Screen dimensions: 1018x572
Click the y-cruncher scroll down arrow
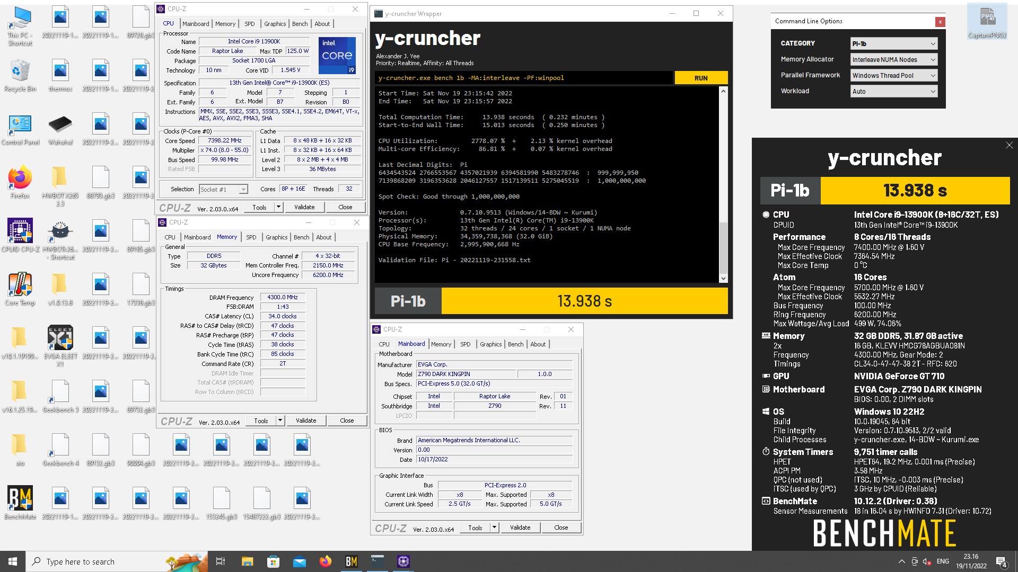[x=723, y=278]
